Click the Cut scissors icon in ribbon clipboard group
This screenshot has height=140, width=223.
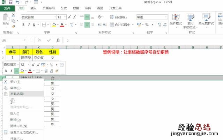point(13,15)
